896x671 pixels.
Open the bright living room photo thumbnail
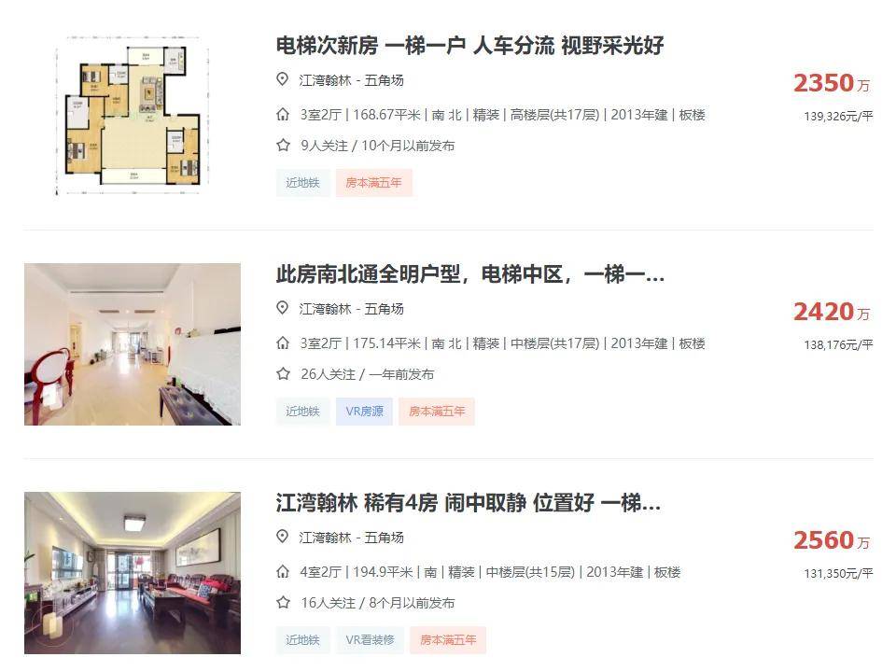(133, 344)
